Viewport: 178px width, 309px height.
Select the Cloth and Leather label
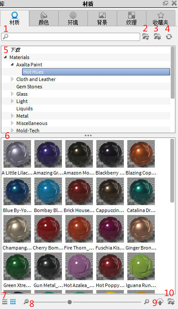tap(36, 79)
